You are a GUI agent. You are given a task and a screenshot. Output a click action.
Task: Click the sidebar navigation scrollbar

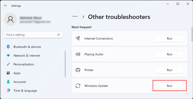pos(65,64)
